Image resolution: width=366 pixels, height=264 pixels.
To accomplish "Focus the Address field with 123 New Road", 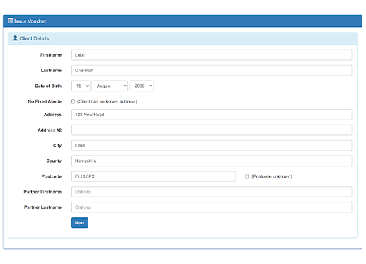I will pyautogui.click(x=212, y=115).
